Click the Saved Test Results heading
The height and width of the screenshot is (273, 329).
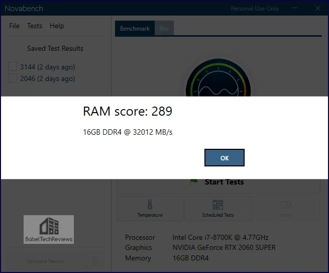click(x=55, y=48)
